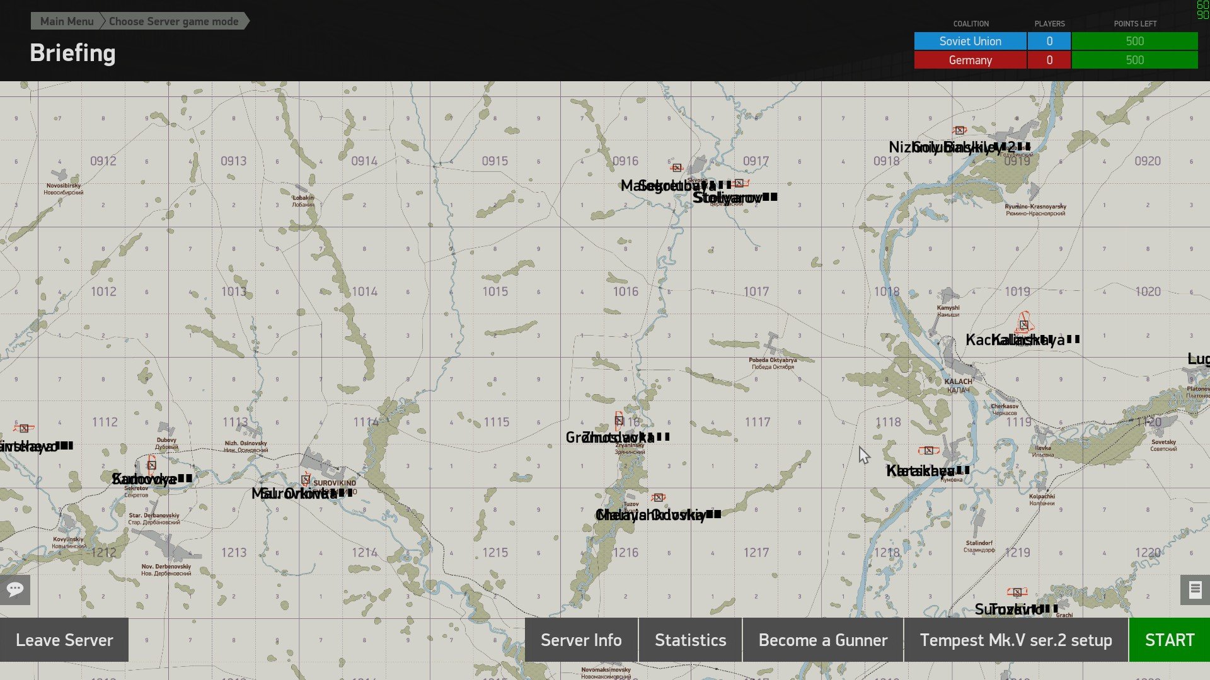Open the mission list panel icon
This screenshot has height=680, width=1210.
[1195, 590]
